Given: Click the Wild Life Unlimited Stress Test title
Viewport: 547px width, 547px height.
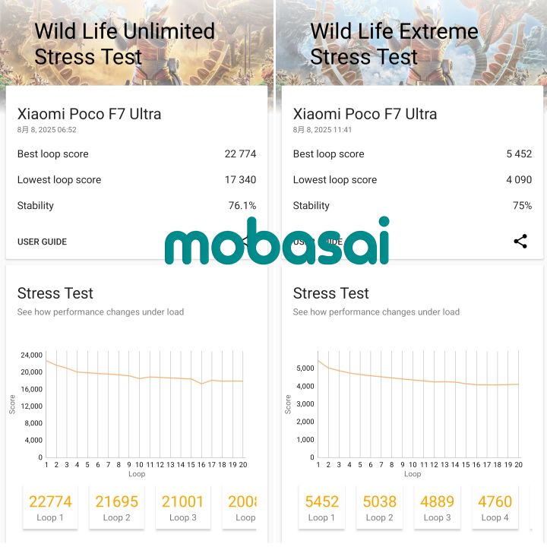Looking at the screenshot, I should pos(125,44).
